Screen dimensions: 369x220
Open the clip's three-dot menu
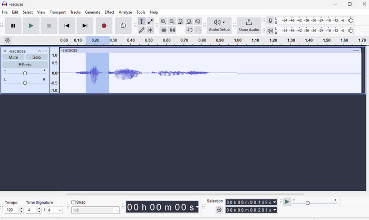356,51
